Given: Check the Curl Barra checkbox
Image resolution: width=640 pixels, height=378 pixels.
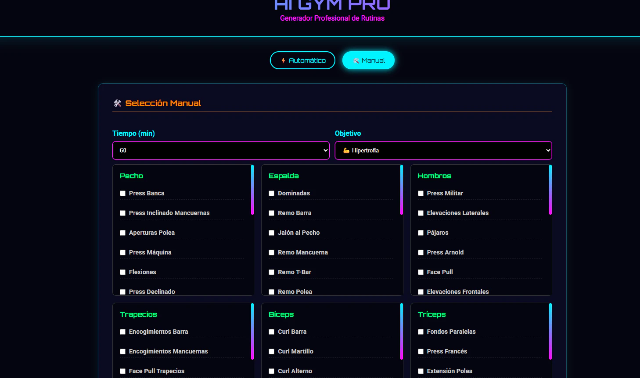Looking at the screenshot, I should pos(272,332).
